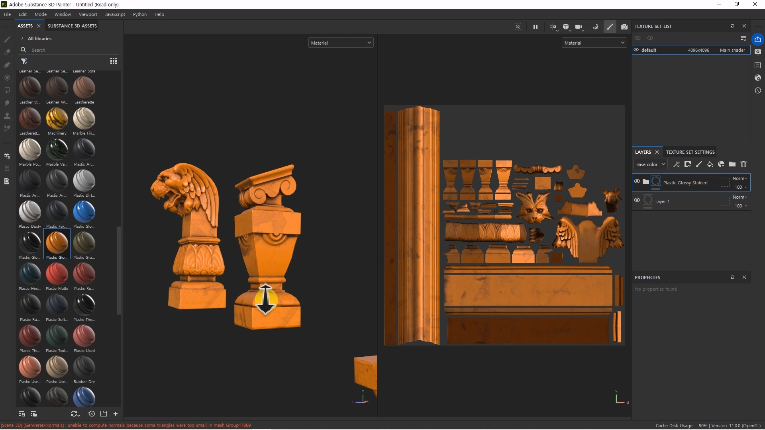Image resolution: width=765 pixels, height=430 pixels.
Task: Open the Export textures icon
Action: coord(758,39)
